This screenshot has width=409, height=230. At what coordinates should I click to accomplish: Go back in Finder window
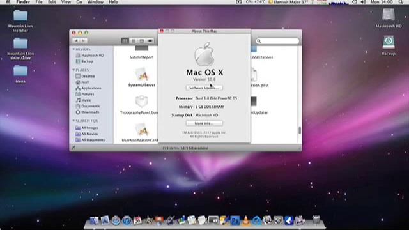(x=76, y=41)
